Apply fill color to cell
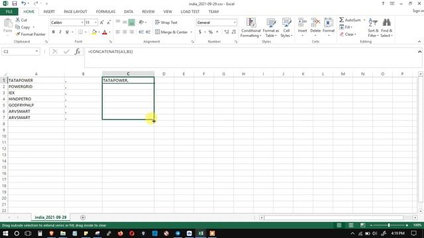Image resolution: width=424 pixels, height=238 pixels. click(94, 32)
